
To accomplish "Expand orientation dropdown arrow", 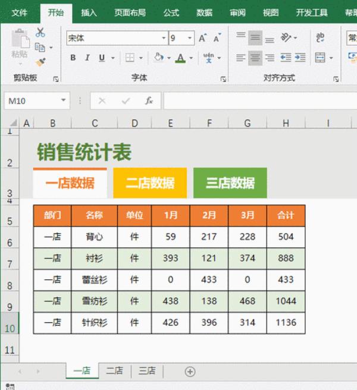I will click(x=295, y=38).
